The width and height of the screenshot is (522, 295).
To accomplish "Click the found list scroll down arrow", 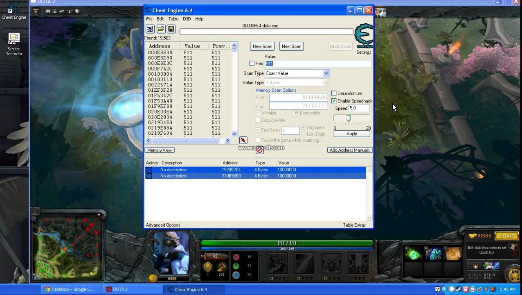I will point(234,134).
